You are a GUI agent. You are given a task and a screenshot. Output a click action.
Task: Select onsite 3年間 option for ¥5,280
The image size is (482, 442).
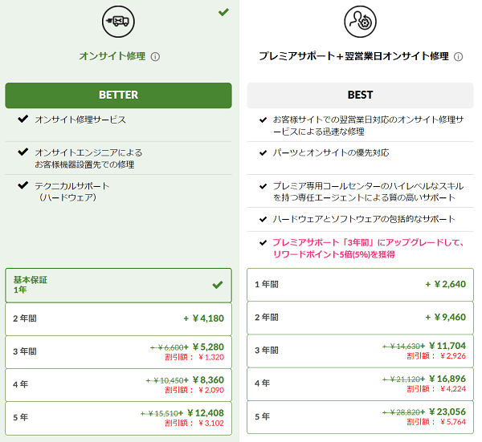coord(118,352)
